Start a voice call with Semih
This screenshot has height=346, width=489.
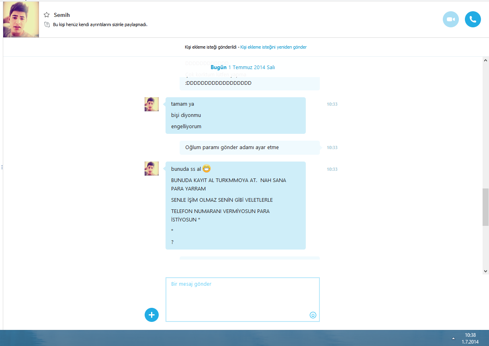tap(473, 19)
